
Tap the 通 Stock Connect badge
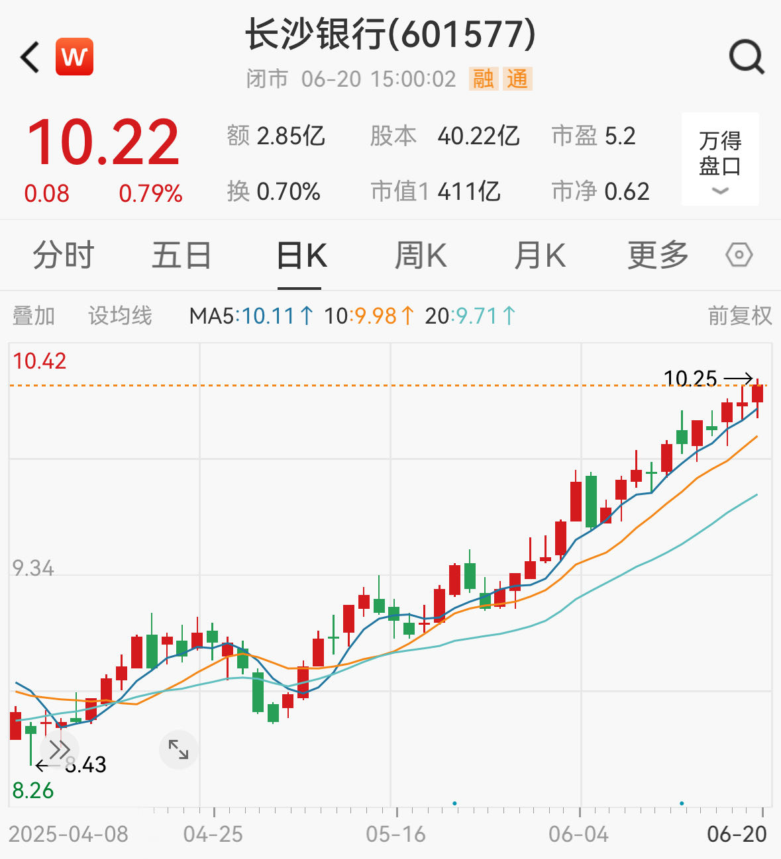pos(519,79)
